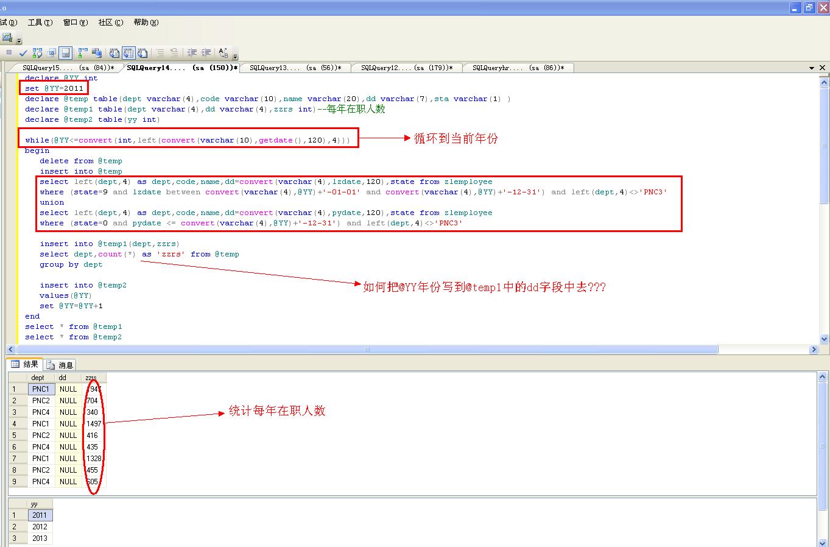Open the 社区(C) menu
830x547 pixels.
tap(111, 23)
